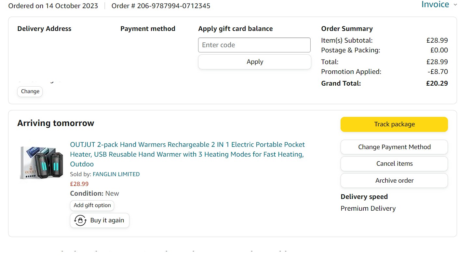Click the Buy it again circular arrows icon
The height and width of the screenshot is (267, 472).
(80, 220)
